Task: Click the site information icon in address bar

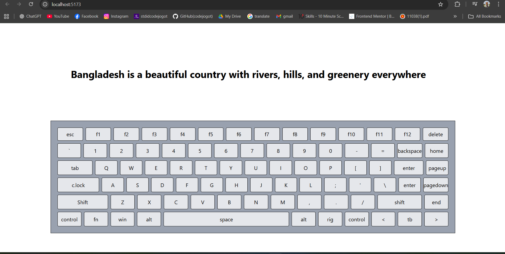Action: pos(45,4)
